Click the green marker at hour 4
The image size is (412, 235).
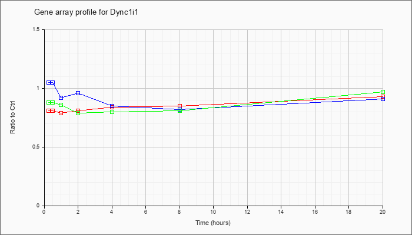pos(112,112)
